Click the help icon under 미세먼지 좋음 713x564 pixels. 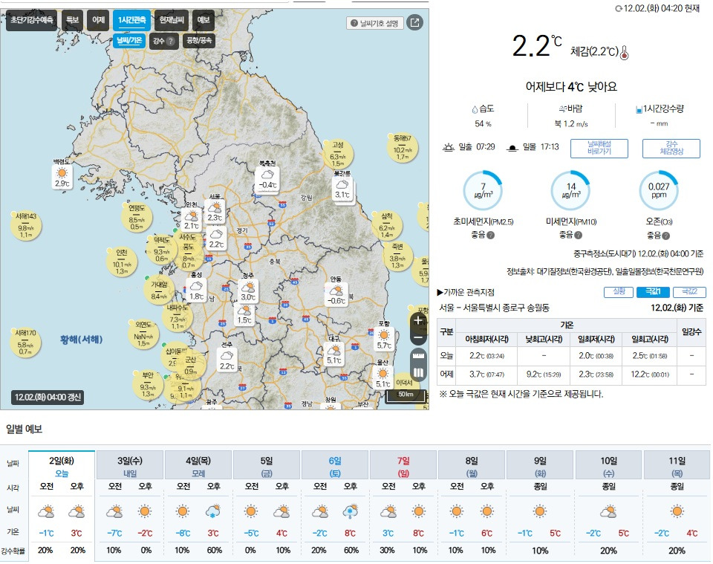[578, 235]
